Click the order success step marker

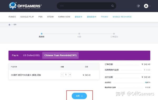click(114, 34)
